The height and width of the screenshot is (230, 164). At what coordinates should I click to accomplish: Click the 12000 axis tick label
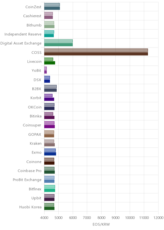click(158, 218)
